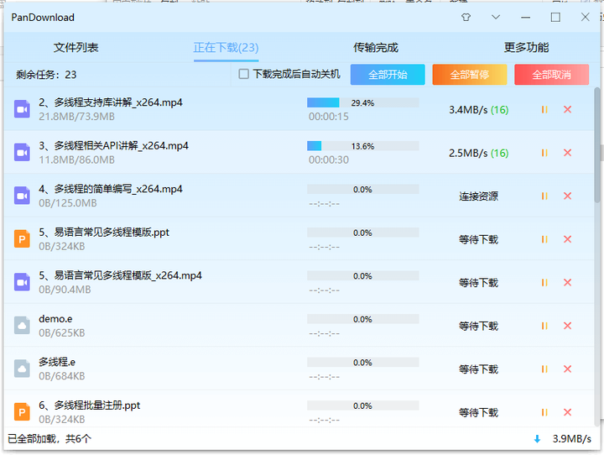Pause the 易语言常见多线程模版.ppt task

[544, 239]
